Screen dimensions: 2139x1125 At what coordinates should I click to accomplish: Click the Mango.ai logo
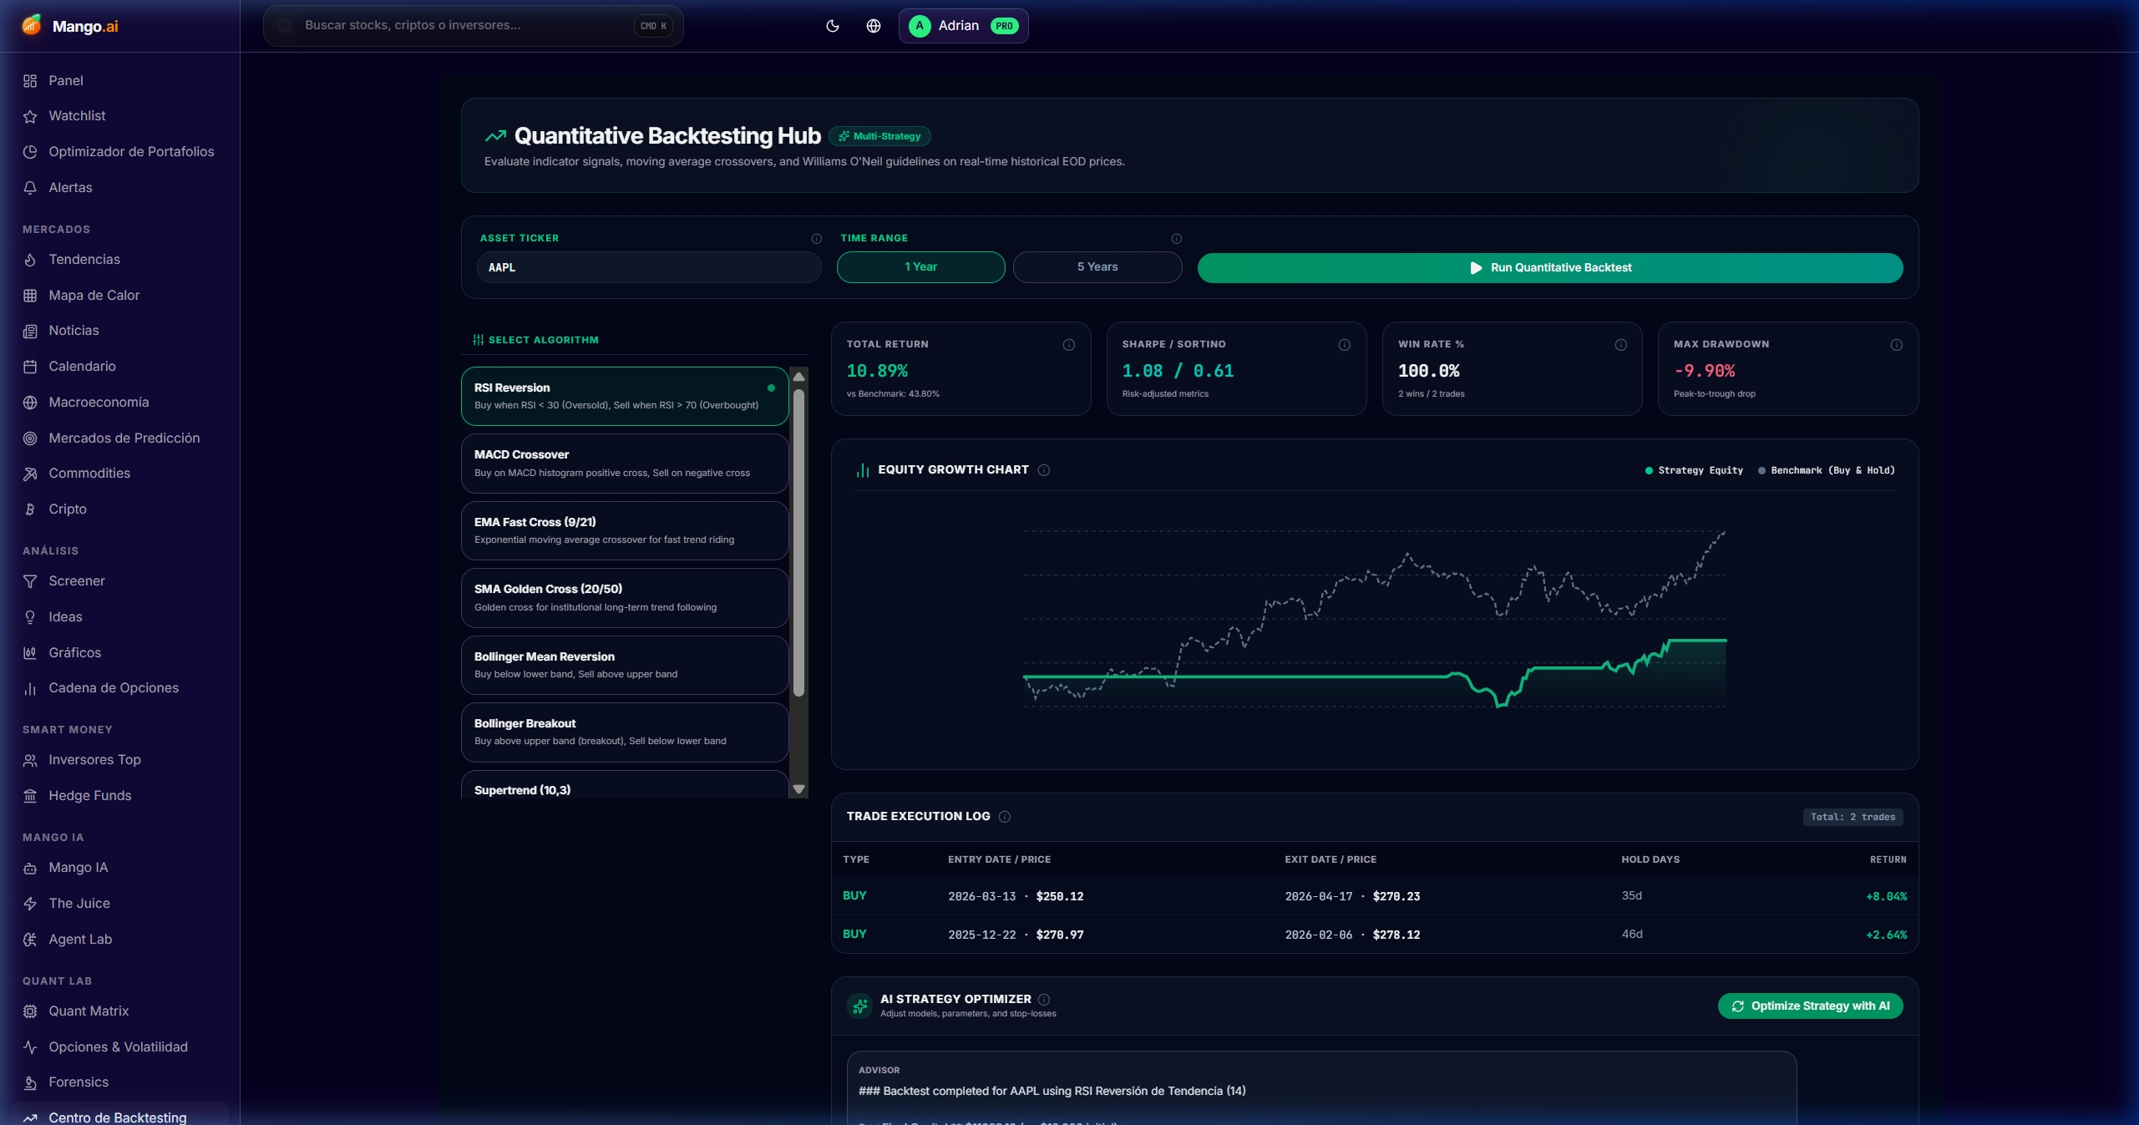click(70, 26)
